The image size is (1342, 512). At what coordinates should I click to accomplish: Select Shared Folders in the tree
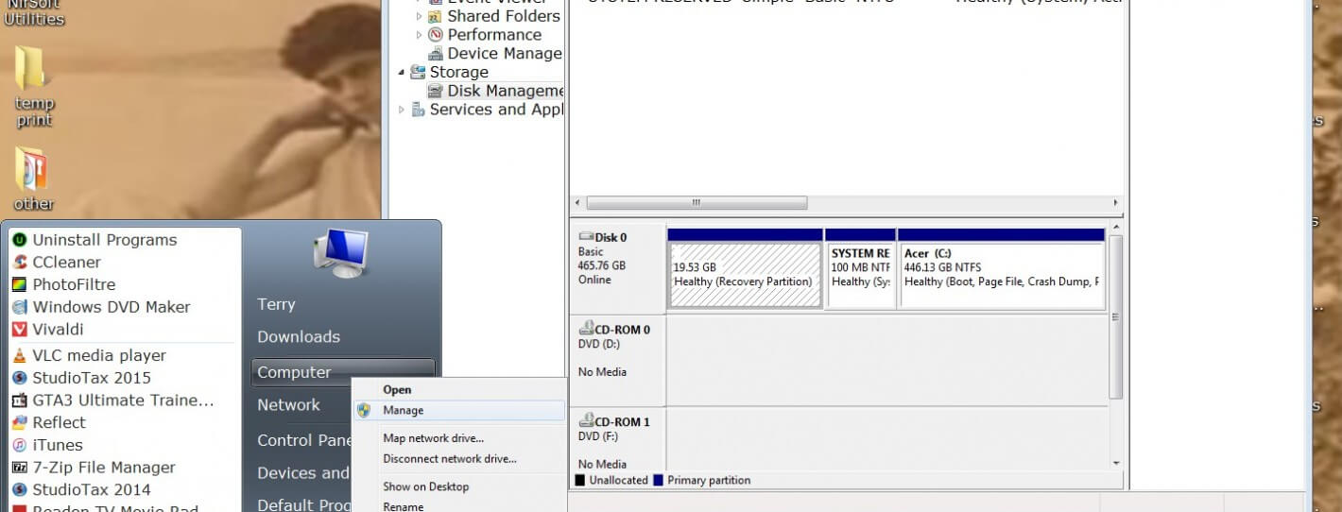point(504,16)
